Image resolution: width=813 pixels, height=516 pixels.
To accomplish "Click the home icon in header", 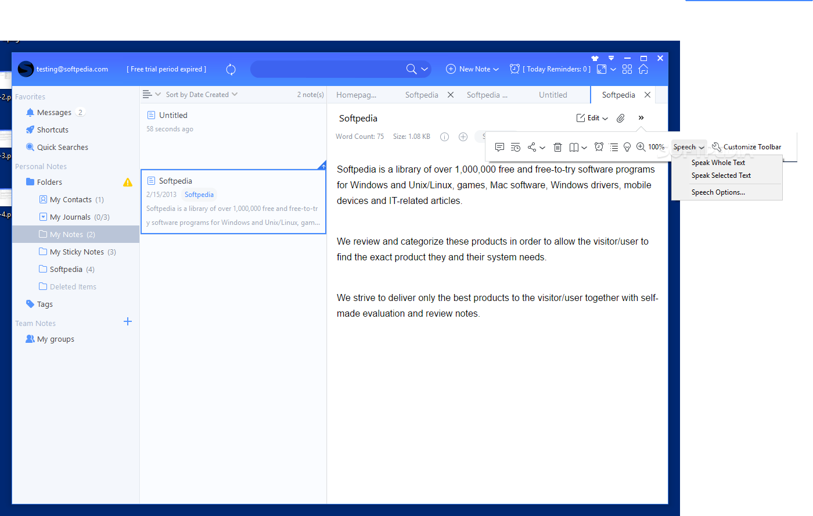I will click(643, 69).
